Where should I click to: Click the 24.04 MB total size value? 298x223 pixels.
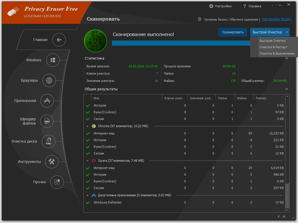point(280,81)
